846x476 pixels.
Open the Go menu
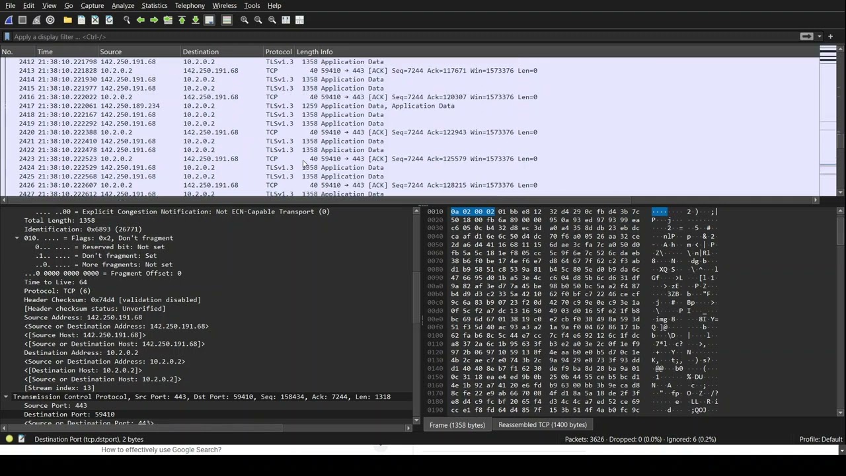pos(69,5)
